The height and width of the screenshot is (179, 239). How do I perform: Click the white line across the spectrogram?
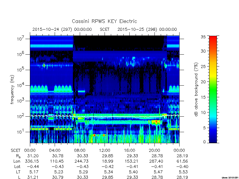105,117
